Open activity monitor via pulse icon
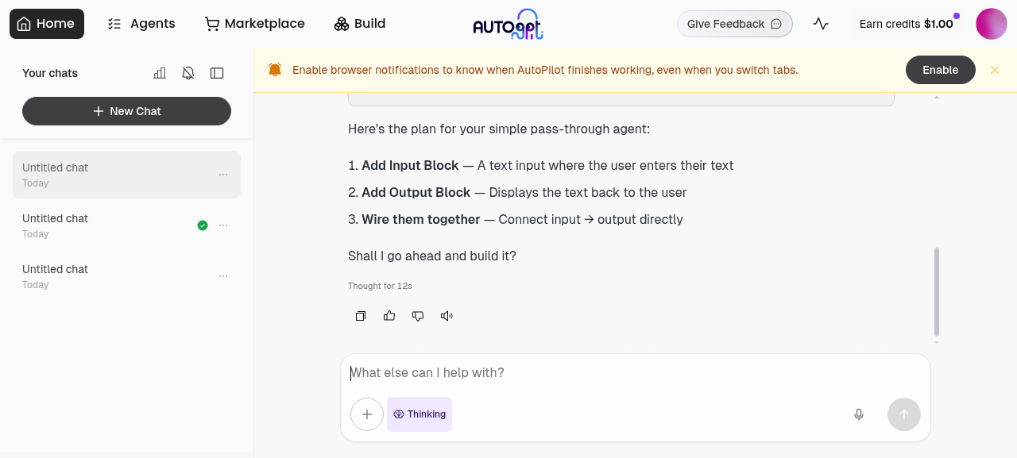The image size is (1017, 458). click(820, 24)
